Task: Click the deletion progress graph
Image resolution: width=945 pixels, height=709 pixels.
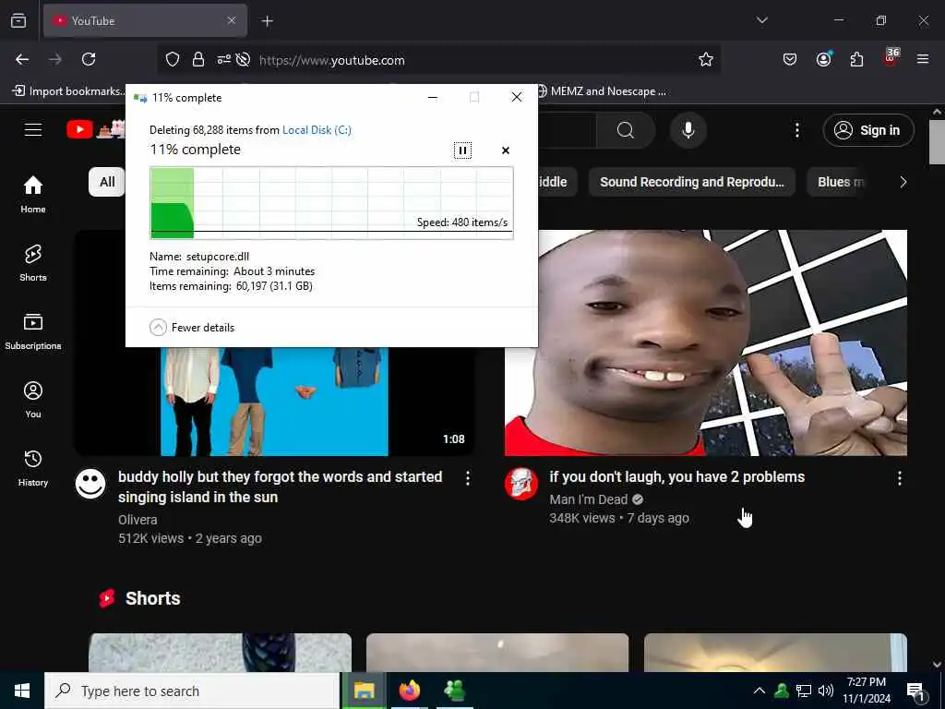Action: pos(331,203)
